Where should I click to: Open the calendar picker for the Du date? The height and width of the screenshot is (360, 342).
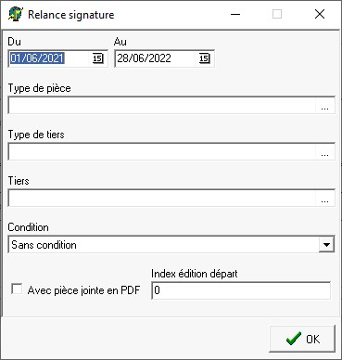97,58
